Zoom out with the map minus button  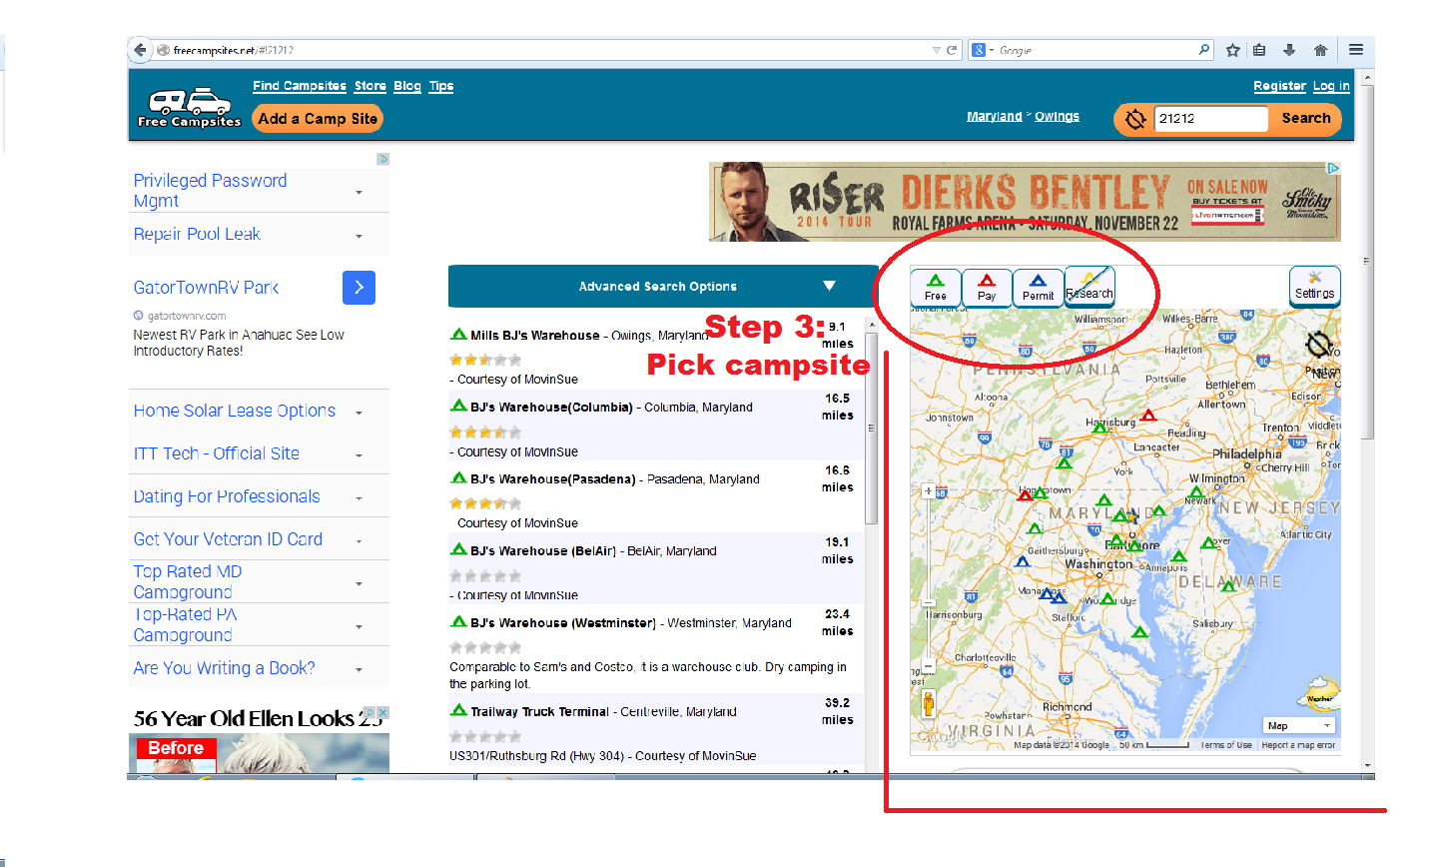928,665
